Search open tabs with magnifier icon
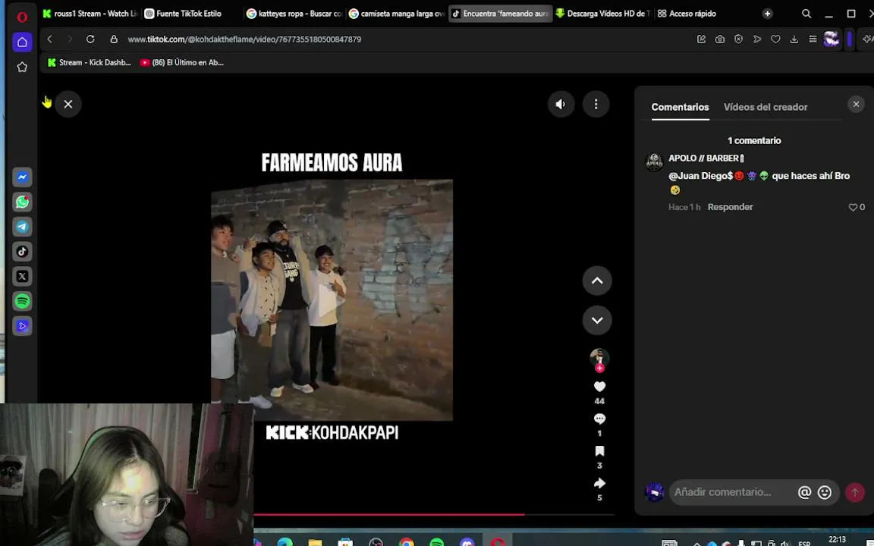The width and height of the screenshot is (874, 546). click(806, 14)
